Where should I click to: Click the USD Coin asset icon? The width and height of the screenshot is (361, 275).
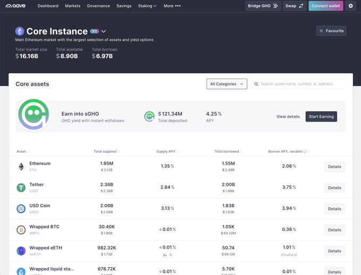click(x=21, y=209)
